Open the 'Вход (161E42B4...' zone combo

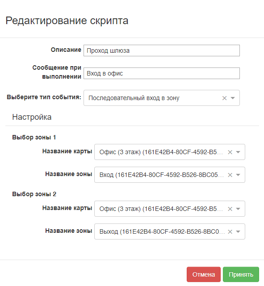[x=170, y=175]
